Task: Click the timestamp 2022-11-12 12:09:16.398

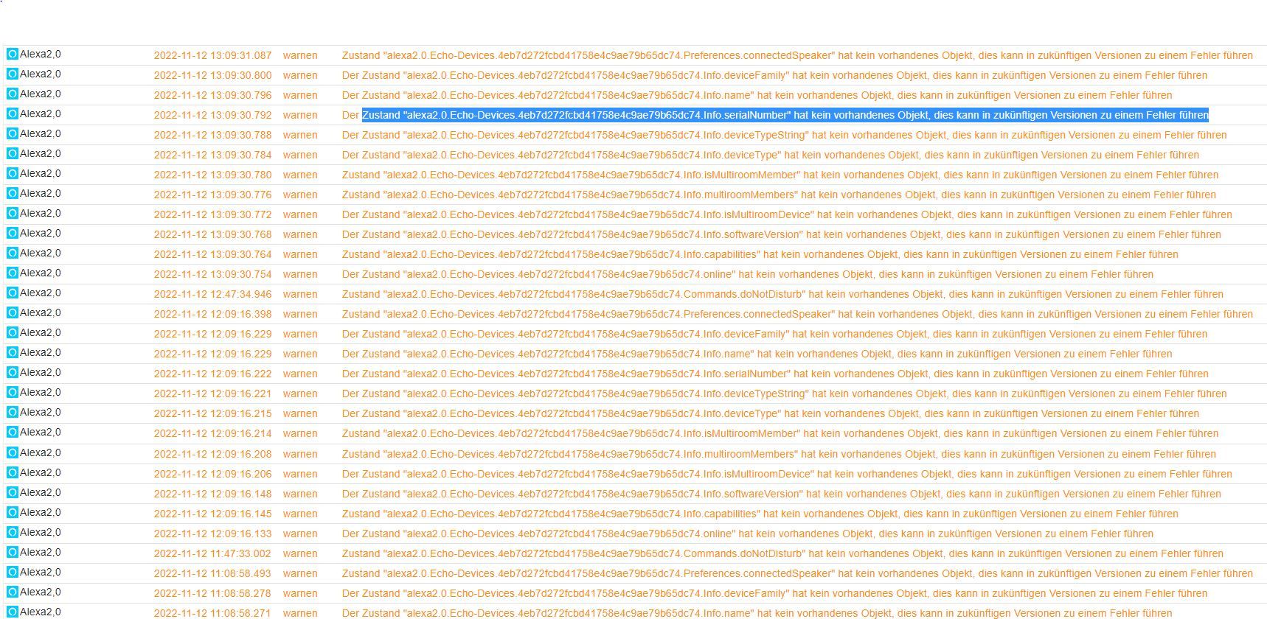Action: click(212, 314)
